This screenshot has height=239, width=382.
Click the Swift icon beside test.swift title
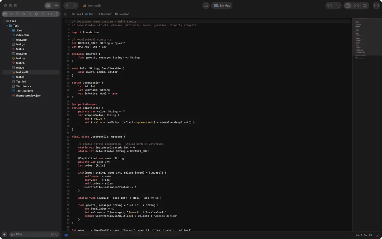point(85,6)
